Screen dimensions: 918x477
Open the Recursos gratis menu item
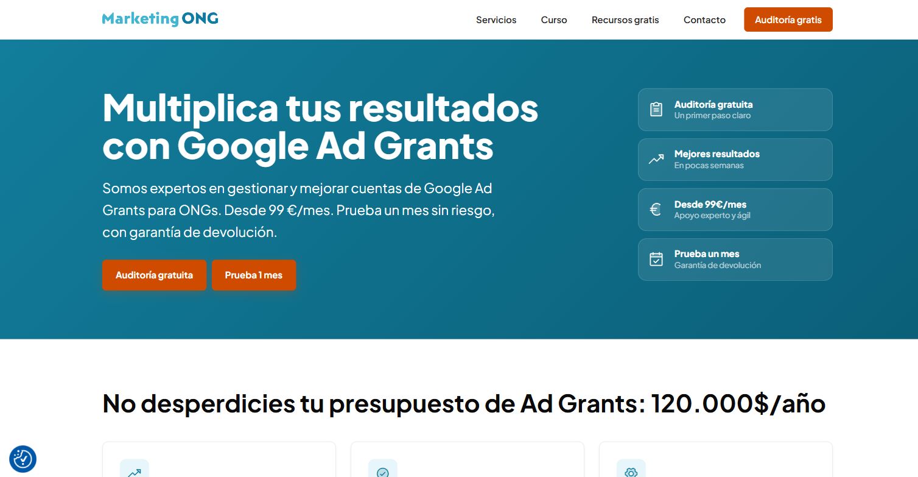[625, 20]
